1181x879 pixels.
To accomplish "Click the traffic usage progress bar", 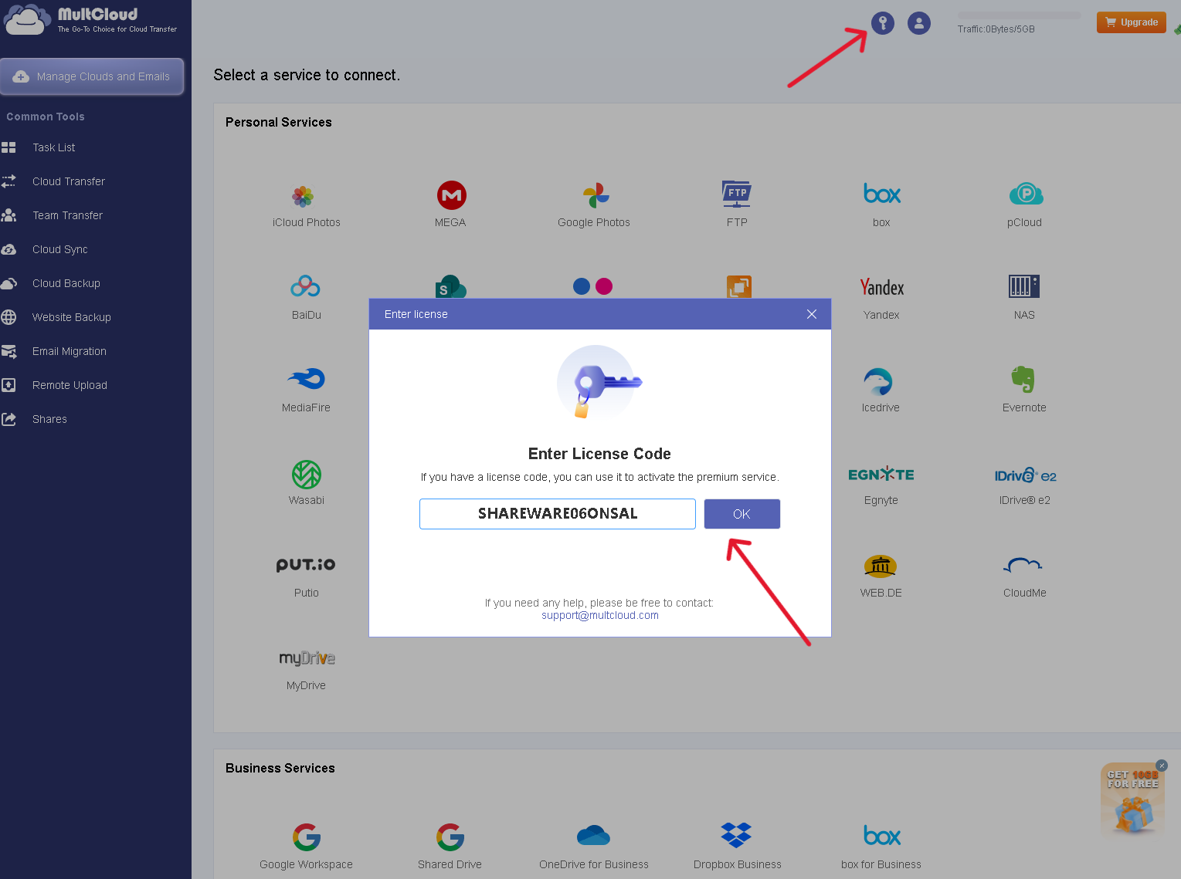I will [x=1020, y=15].
